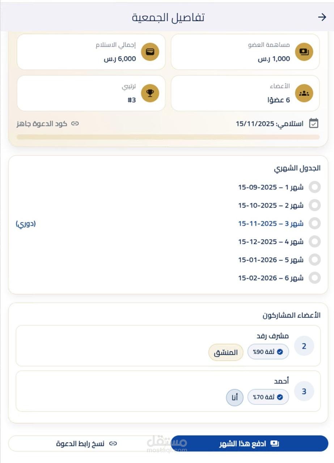Click the members group icon
Viewport: 334px width, 463px height.
(x=304, y=93)
